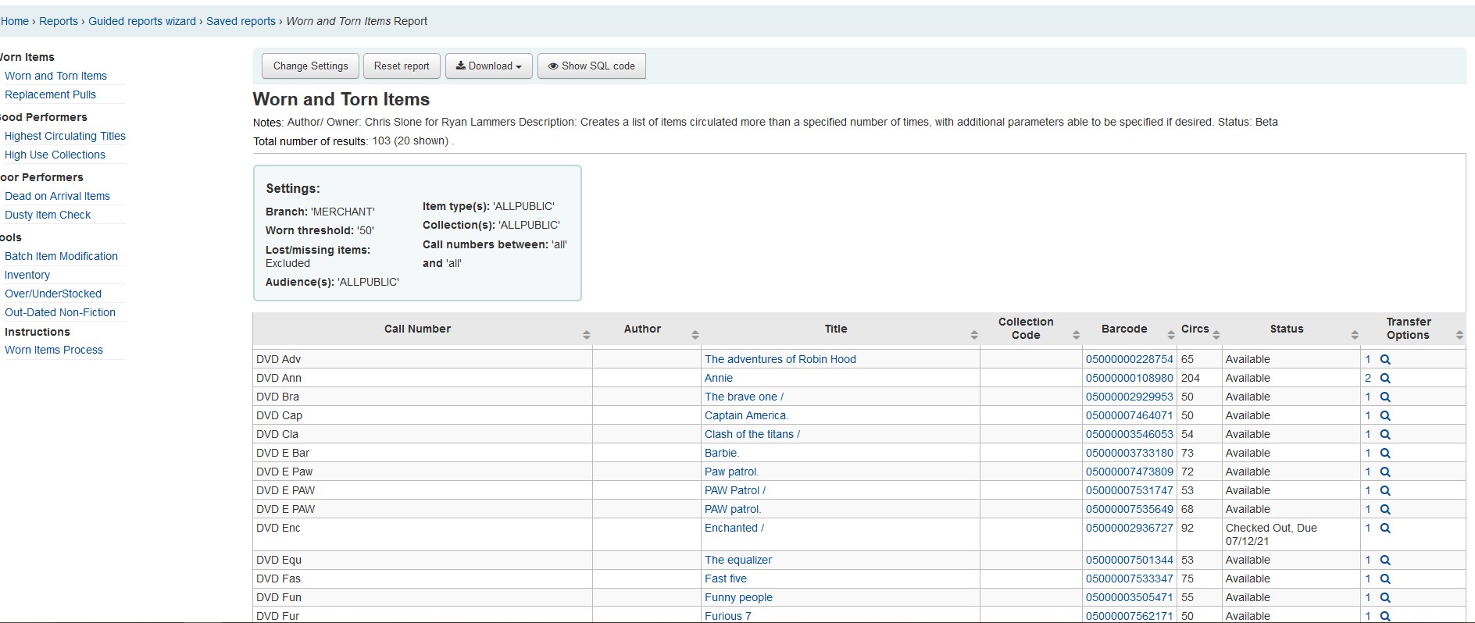Open Out-Dated Non-Fiction link

tap(60, 312)
